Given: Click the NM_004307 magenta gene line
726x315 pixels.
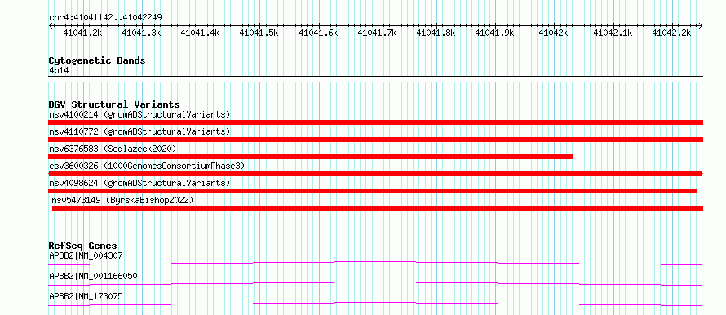Looking at the screenshot, I should (375, 263).
